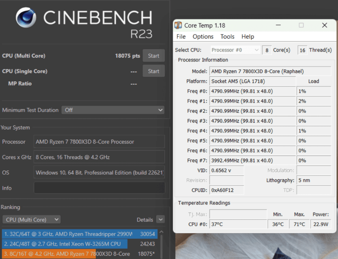Viewport: 338px width, 259px height.
Task: Click the Cores x GHz field
Action: pos(99,157)
